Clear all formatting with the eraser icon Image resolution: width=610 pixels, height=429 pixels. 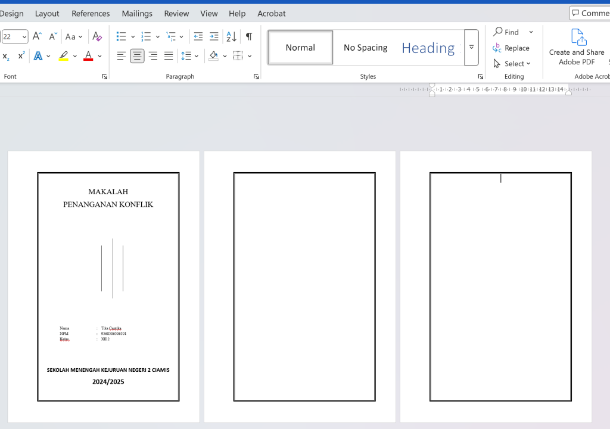pos(97,37)
